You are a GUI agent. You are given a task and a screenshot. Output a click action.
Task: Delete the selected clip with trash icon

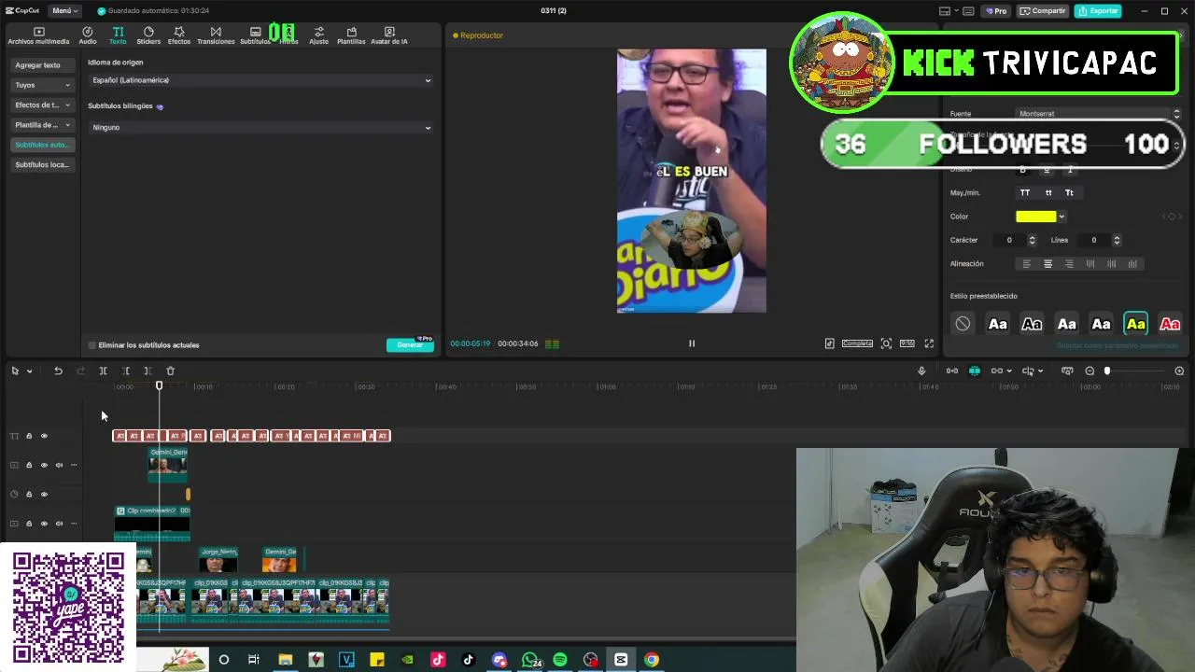170,371
